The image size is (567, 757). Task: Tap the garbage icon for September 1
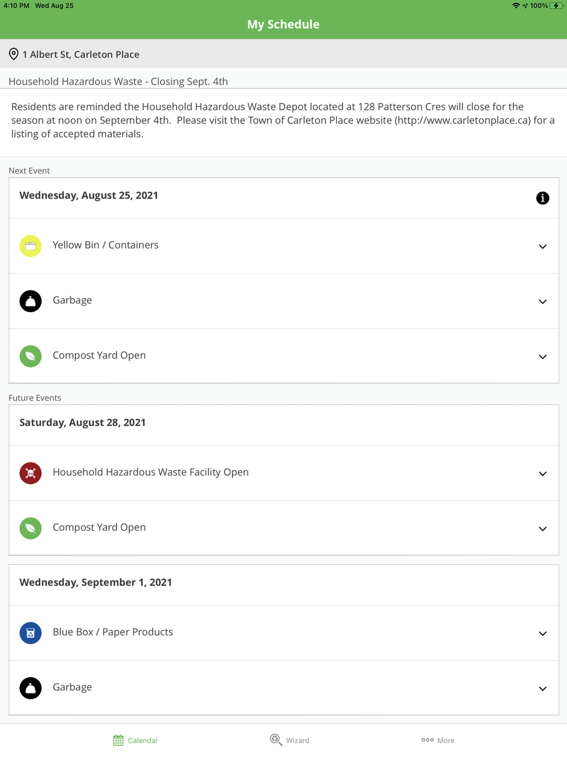click(31, 688)
